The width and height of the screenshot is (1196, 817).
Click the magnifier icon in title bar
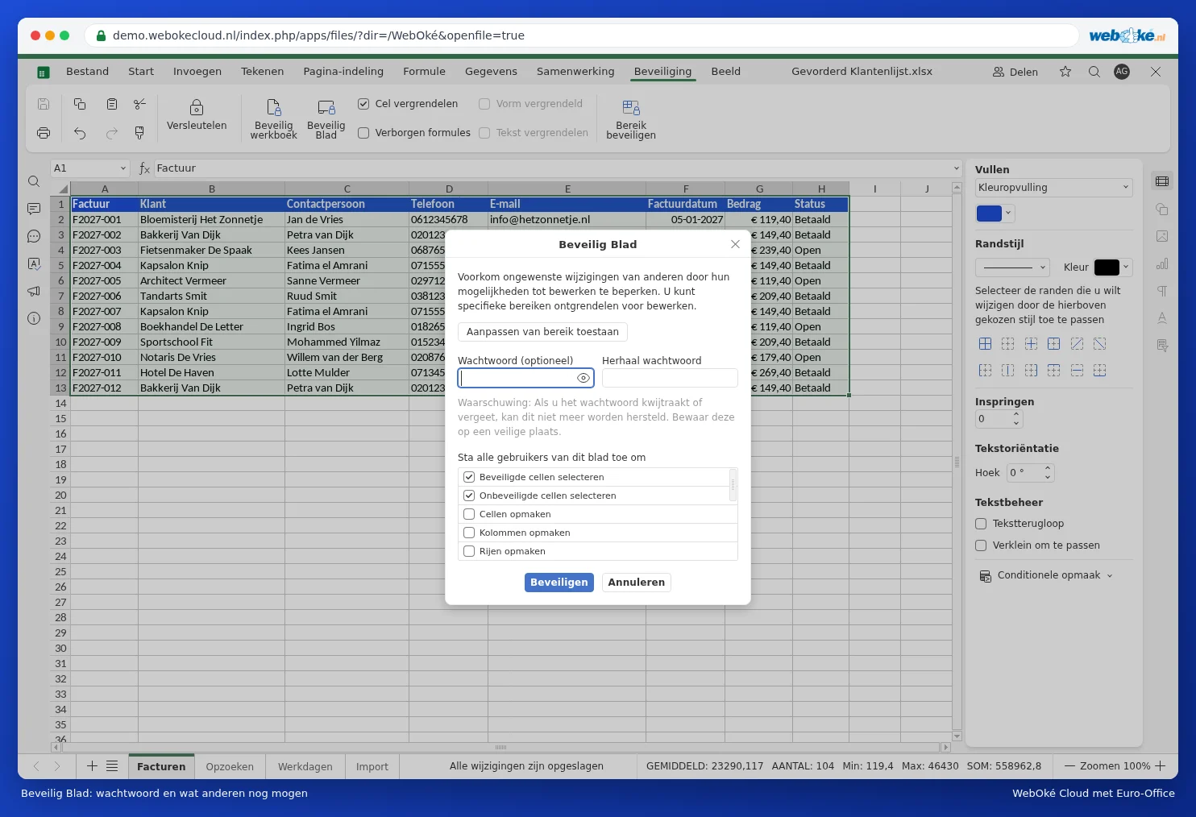(x=1094, y=72)
